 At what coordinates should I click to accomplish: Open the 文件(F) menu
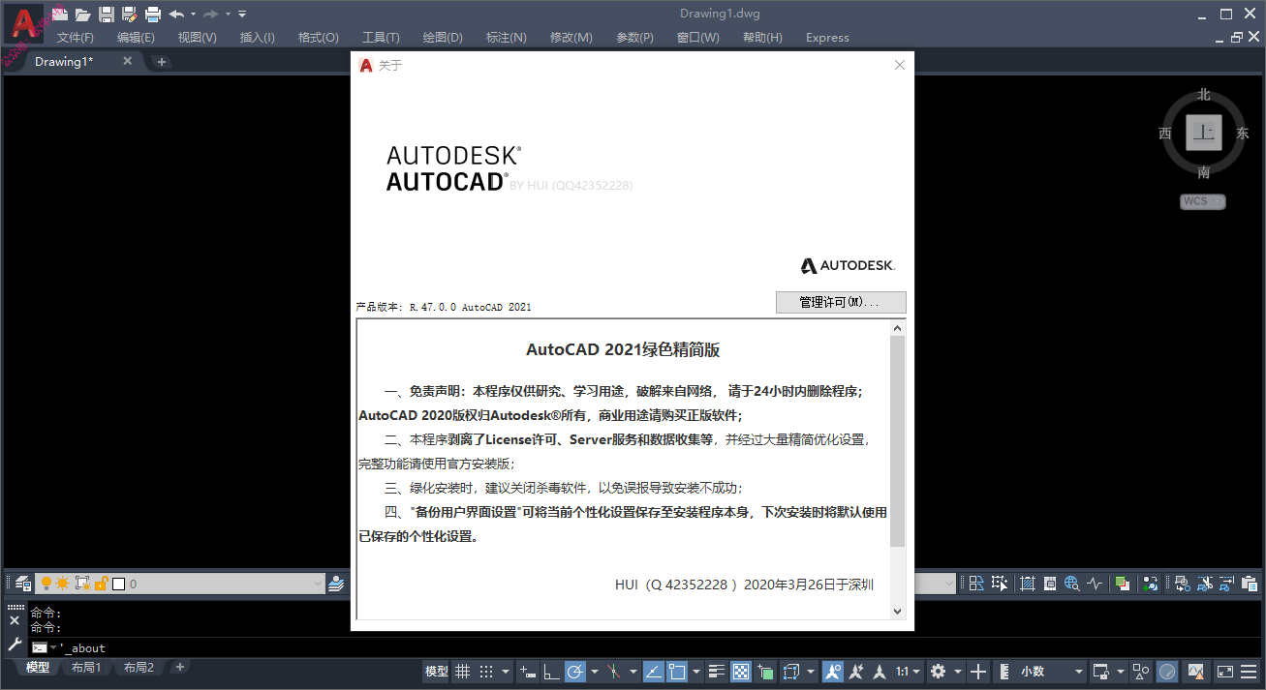pyautogui.click(x=76, y=38)
